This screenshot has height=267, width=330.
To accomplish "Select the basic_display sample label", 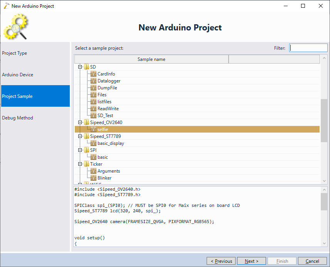I will [x=111, y=143].
